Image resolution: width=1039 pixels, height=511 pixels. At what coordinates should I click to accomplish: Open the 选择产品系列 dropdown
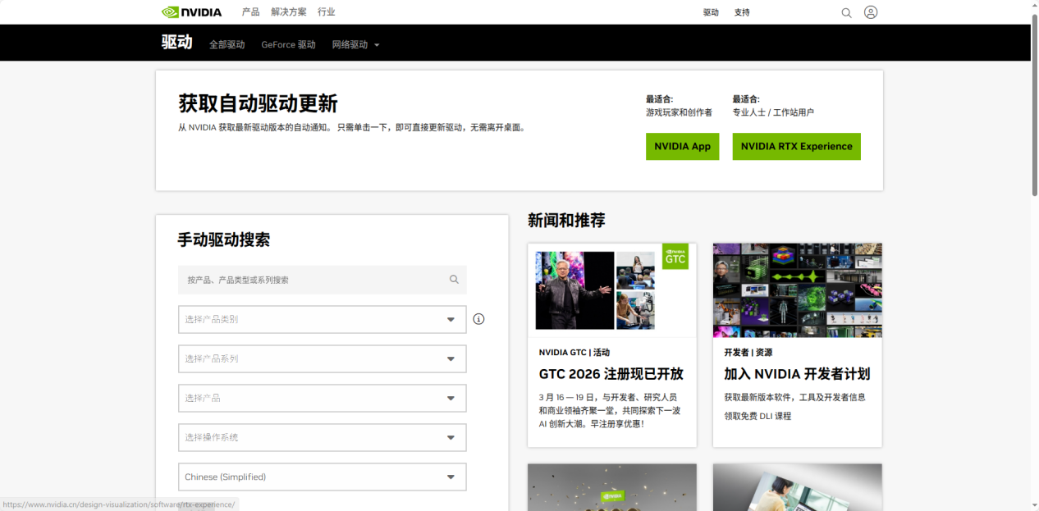tap(322, 358)
